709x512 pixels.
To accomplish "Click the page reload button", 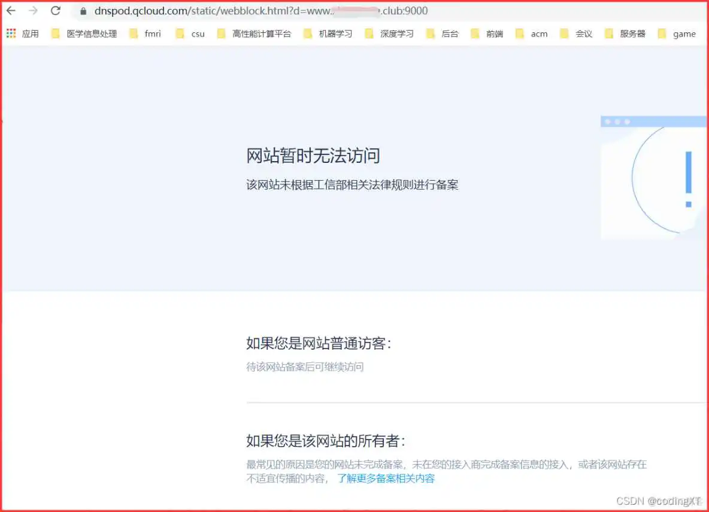I will pyautogui.click(x=56, y=10).
